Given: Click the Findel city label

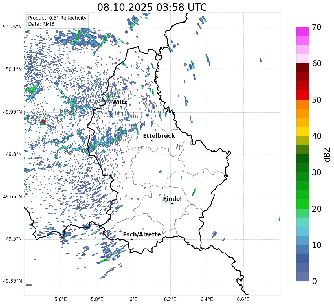Looking at the screenshot, I should click(x=172, y=199).
